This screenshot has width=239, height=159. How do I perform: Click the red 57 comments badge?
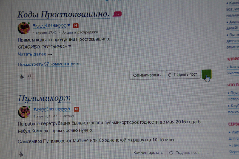tap(117, 14)
